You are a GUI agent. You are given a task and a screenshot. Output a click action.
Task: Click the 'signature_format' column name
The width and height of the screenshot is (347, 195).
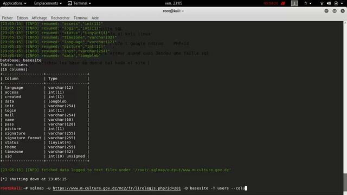coord(23,138)
